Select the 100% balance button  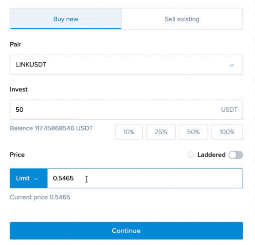227,132
